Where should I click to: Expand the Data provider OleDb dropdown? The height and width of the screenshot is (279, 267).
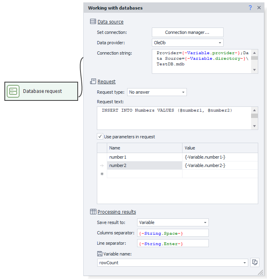[x=220, y=43]
